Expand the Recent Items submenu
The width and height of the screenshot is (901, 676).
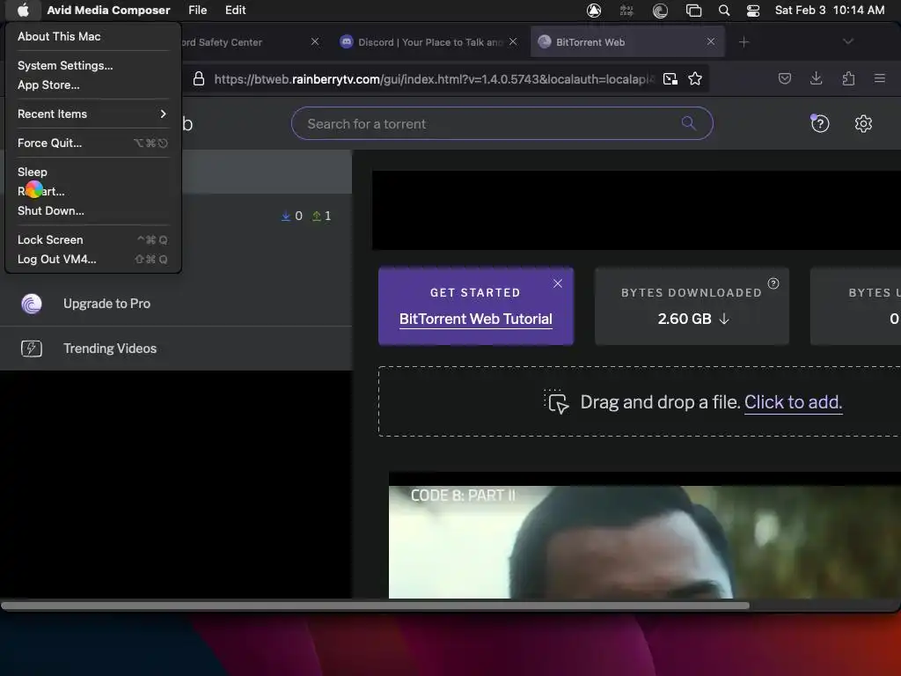pos(93,114)
